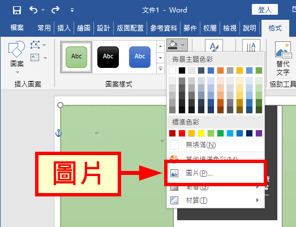This screenshot has height=227, width=296.
Task: Pick the dark red standard color
Action: (172, 134)
